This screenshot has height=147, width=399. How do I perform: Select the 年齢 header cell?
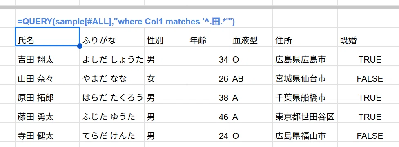click(x=208, y=37)
